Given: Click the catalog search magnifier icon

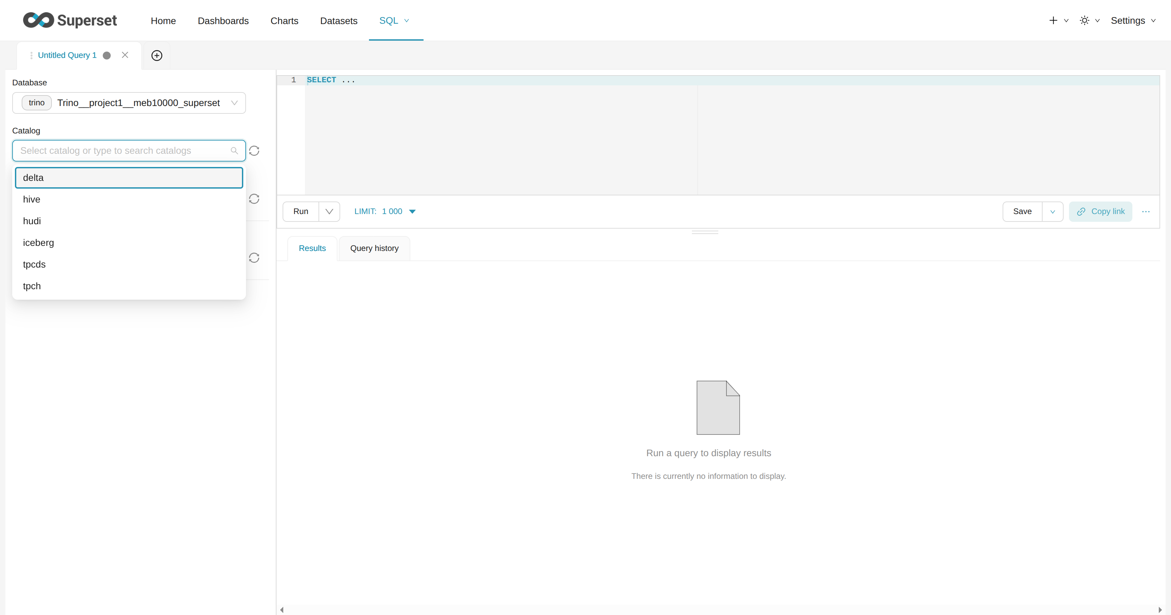Looking at the screenshot, I should pyautogui.click(x=234, y=151).
